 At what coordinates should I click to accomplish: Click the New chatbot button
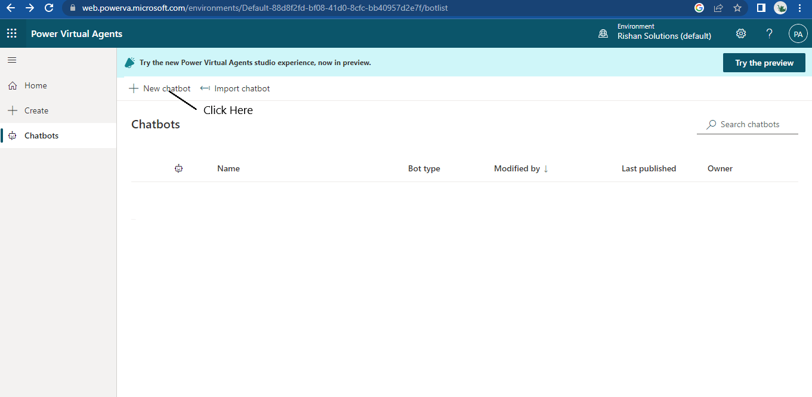click(x=160, y=88)
